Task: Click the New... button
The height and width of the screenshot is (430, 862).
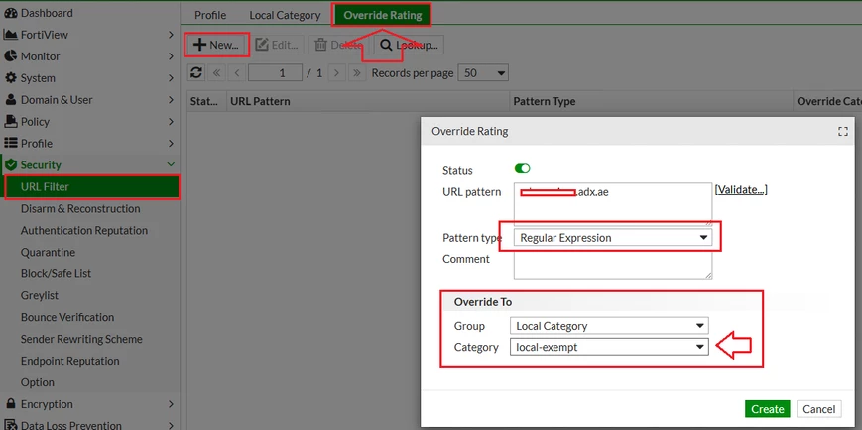Action: point(216,45)
